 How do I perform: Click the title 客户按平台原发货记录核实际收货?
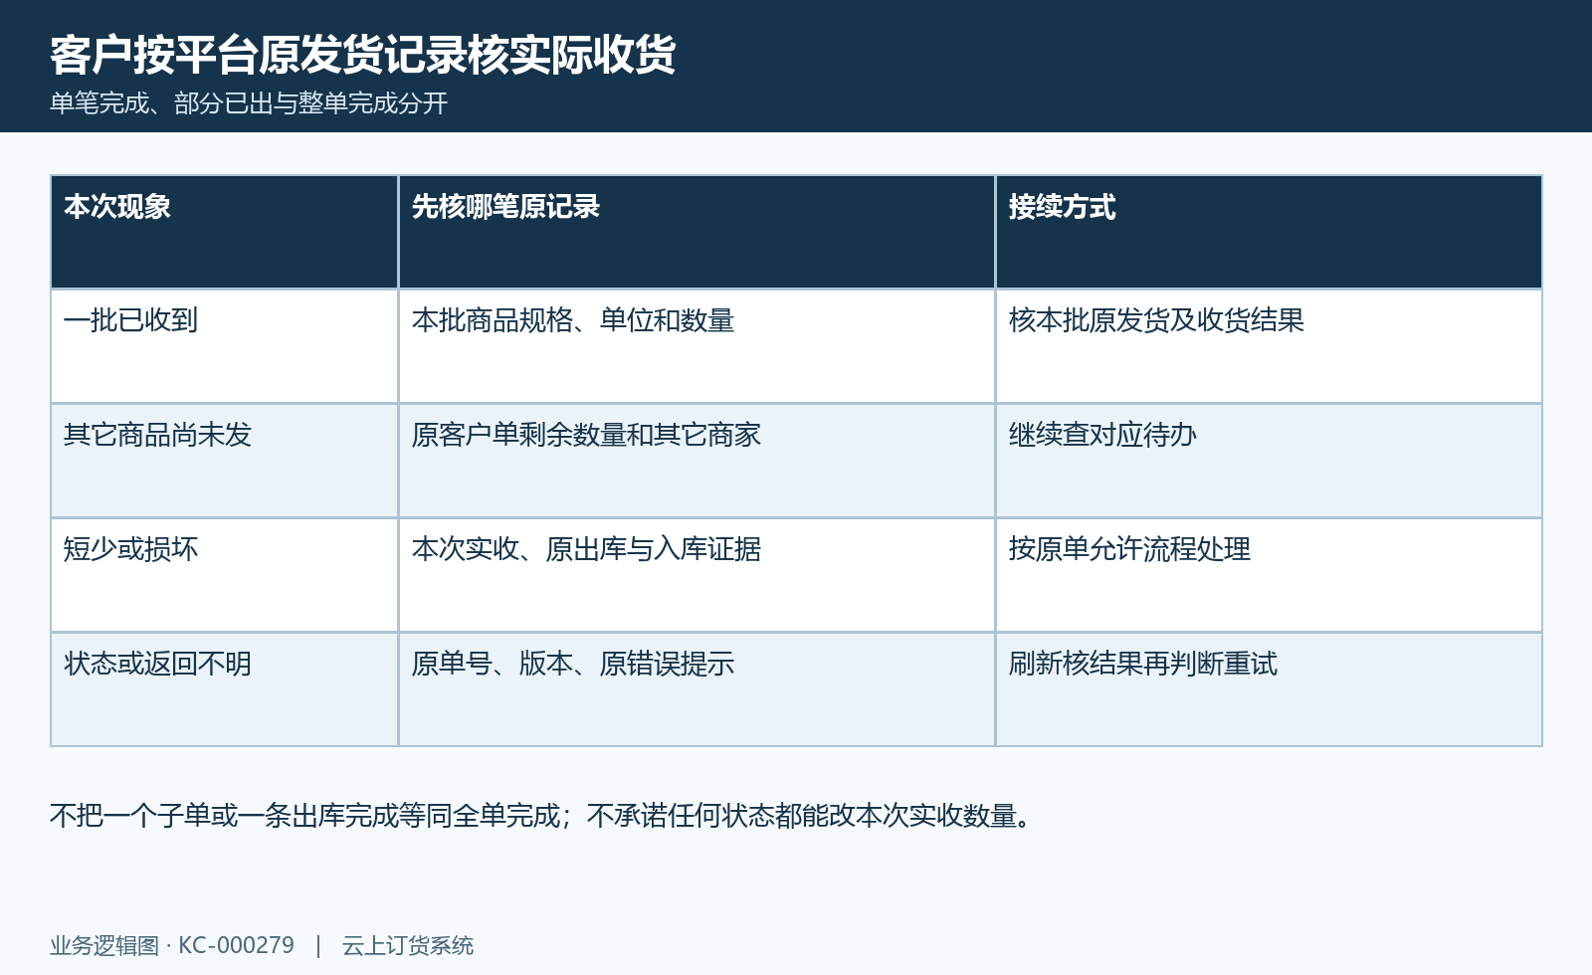363,55
